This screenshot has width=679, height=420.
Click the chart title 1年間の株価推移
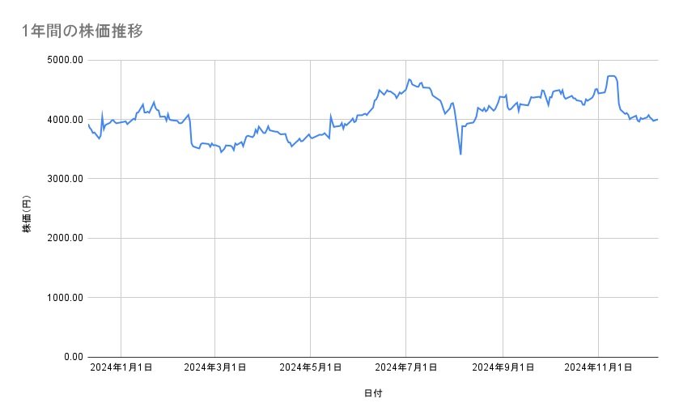(83, 31)
